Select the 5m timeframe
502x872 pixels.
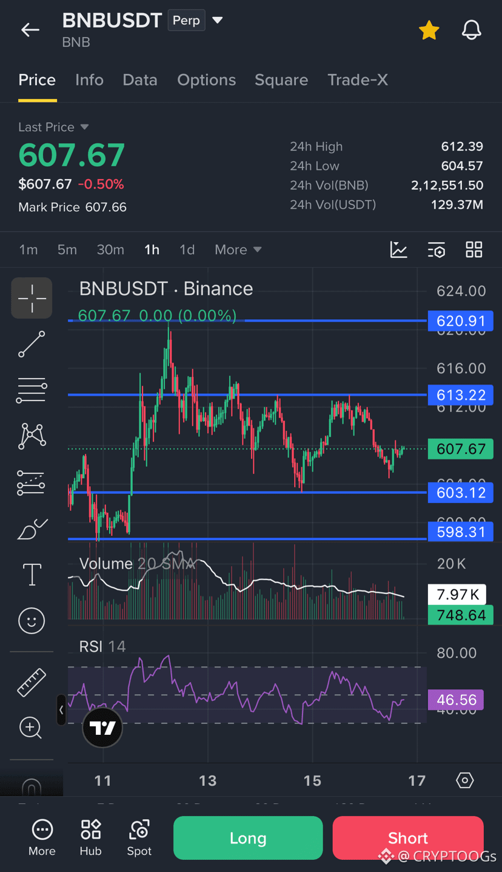pyautogui.click(x=67, y=249)
